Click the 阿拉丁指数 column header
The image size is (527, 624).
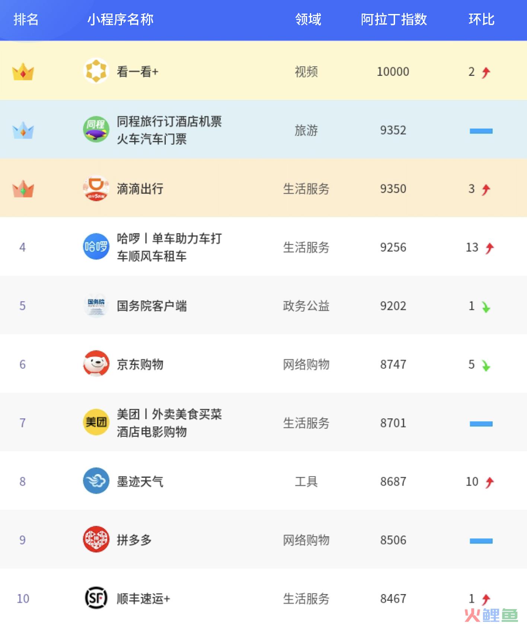(x=394, y=19)
